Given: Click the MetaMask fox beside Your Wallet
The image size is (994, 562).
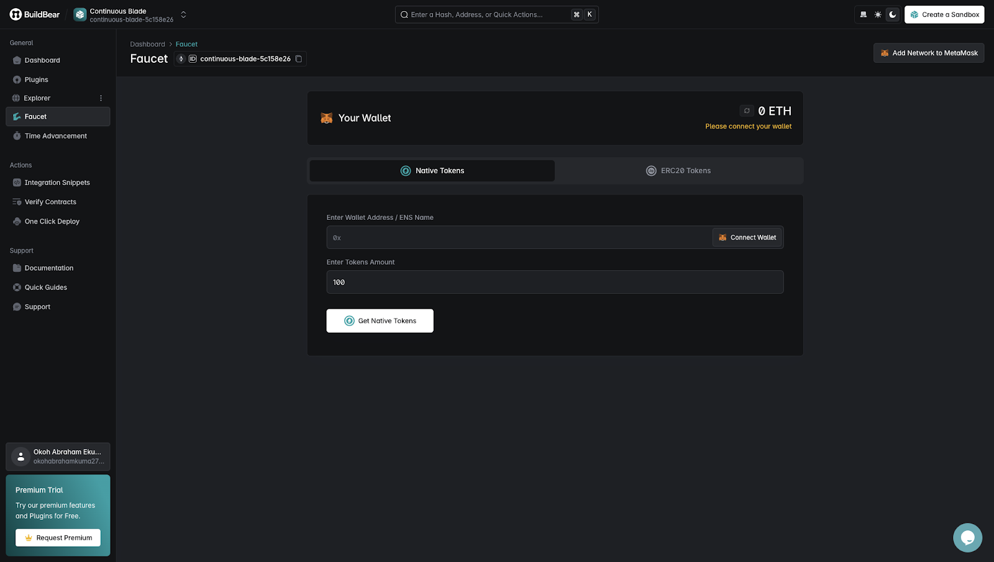Looking at the screenshot, I should pyautogui.click(x=326, y=118).
